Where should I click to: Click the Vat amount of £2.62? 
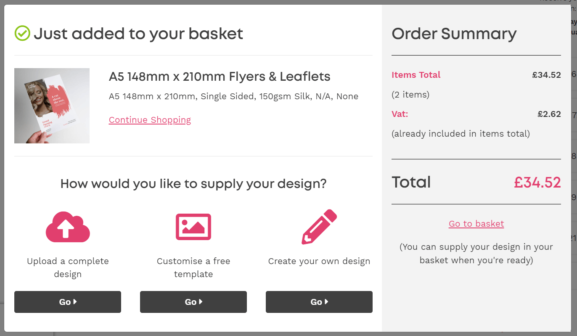[x=549, y=114]
